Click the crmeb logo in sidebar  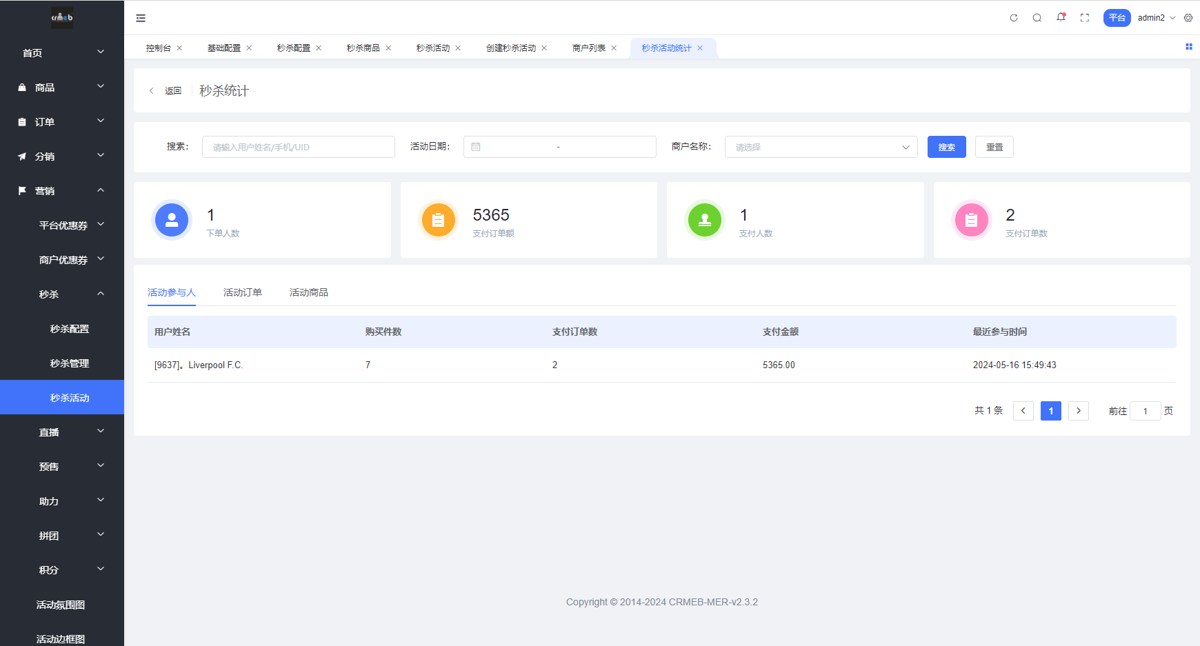tap(62, 17)
